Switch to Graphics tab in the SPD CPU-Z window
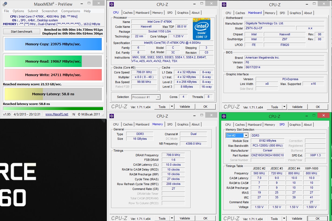 coord(295,125)
